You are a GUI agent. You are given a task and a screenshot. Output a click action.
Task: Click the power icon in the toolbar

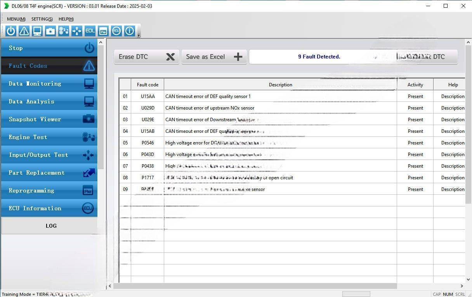click(11, 31)
